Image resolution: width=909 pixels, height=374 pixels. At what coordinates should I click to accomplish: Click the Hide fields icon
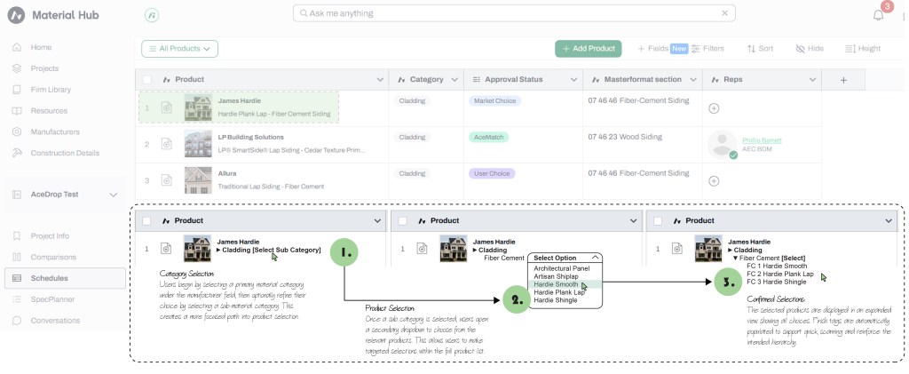[x=810, y=49]
